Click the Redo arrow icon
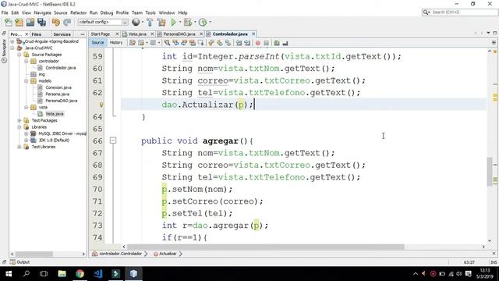Viewport: 499px width, 281px height. [67, 23]
